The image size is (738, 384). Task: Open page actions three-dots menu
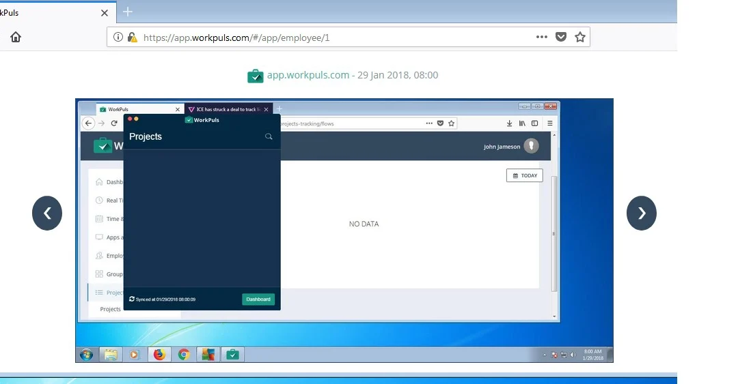click(542, 37)
